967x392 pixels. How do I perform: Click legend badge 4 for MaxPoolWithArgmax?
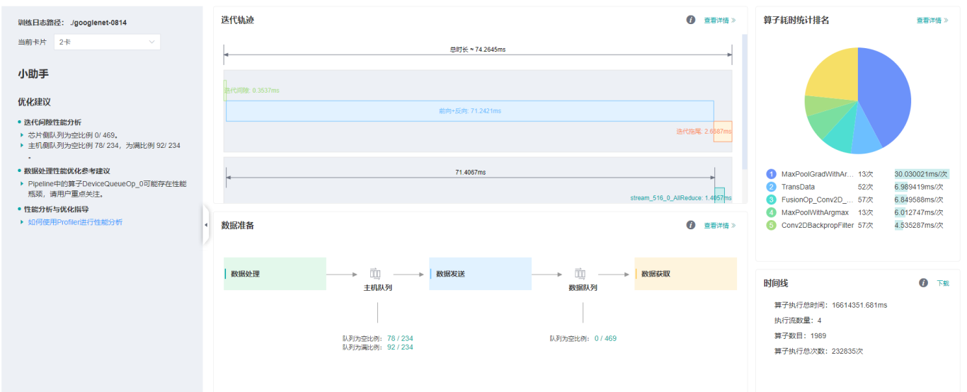coord(772,212)
